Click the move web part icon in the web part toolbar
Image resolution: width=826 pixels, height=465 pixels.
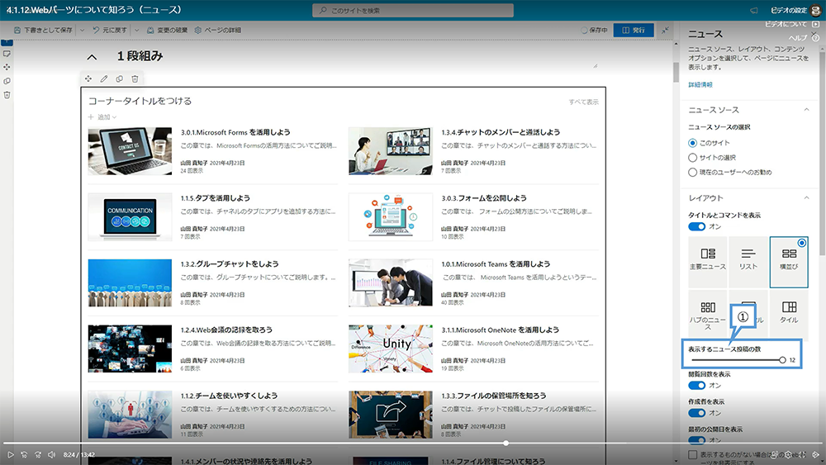[x=88, y=78]
